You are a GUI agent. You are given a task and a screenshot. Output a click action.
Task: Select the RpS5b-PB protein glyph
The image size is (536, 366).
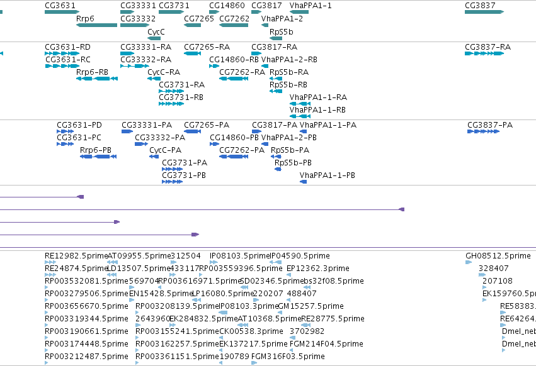coord(278,169)
